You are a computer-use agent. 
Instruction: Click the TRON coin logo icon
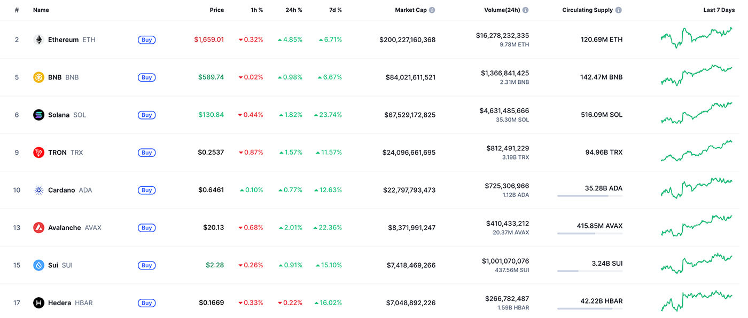38,153
